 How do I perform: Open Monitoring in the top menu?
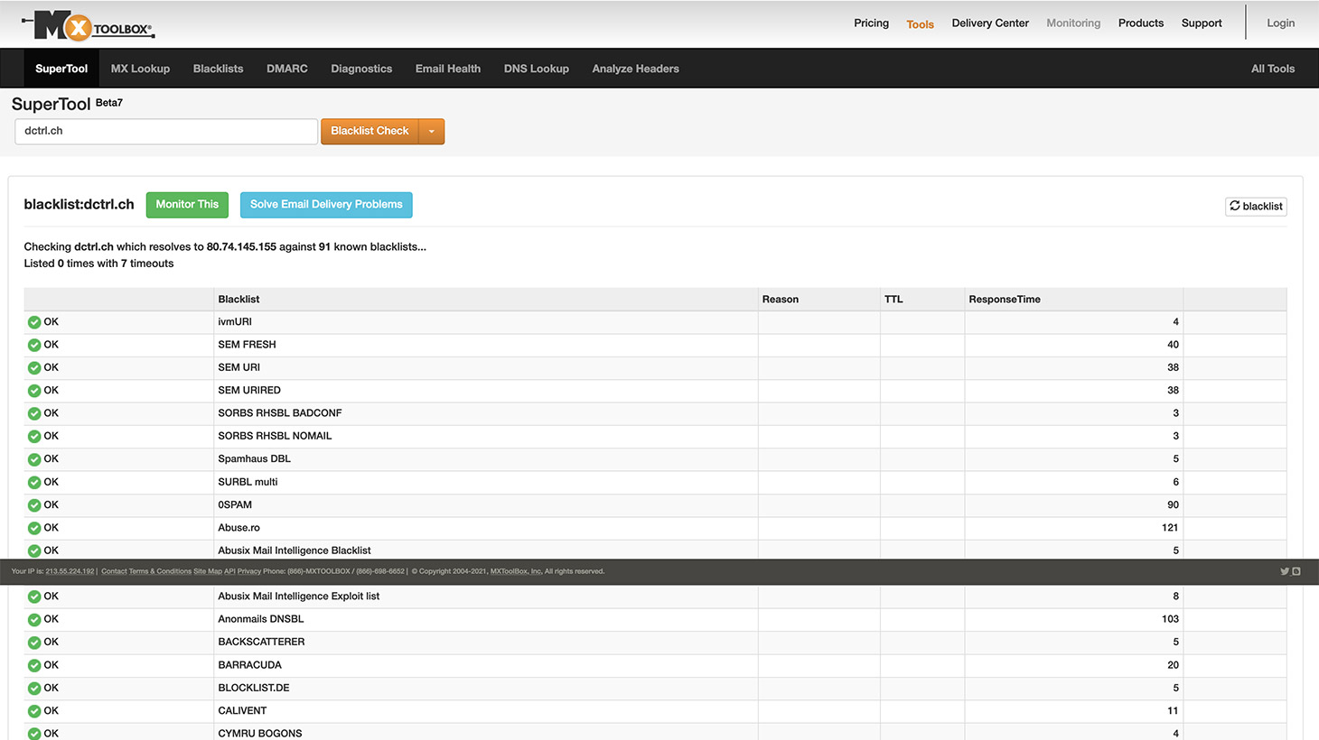pos(1073,23)
